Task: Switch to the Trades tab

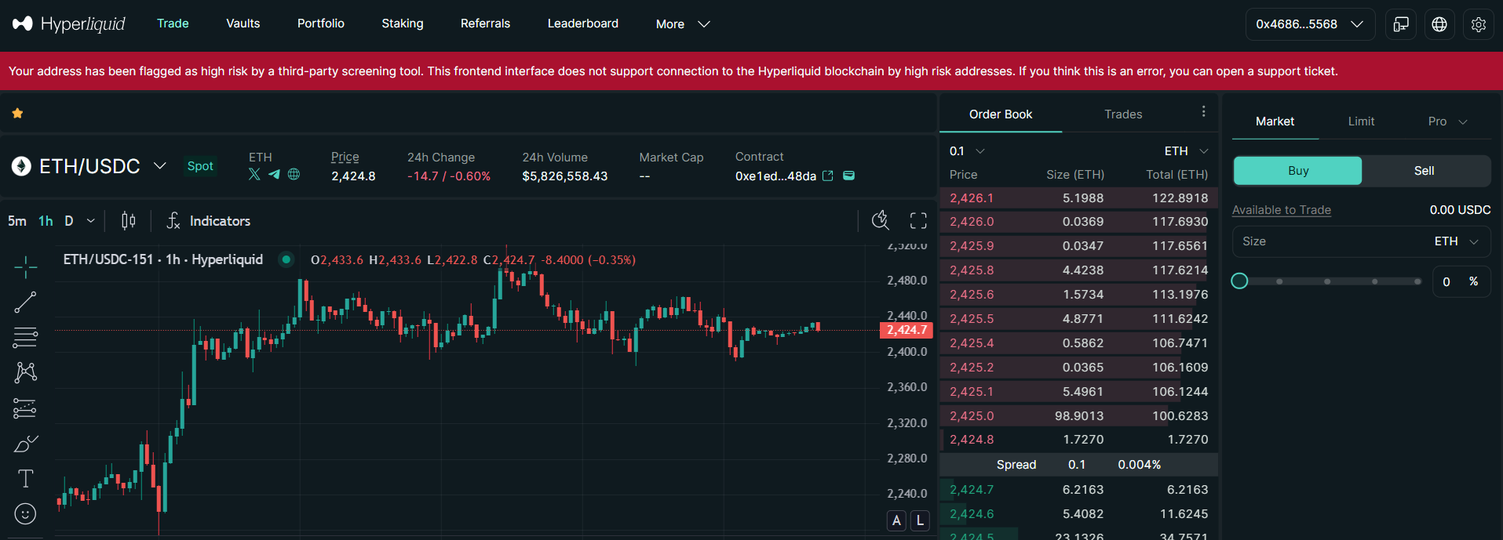Action: [x=1123, y=114]
